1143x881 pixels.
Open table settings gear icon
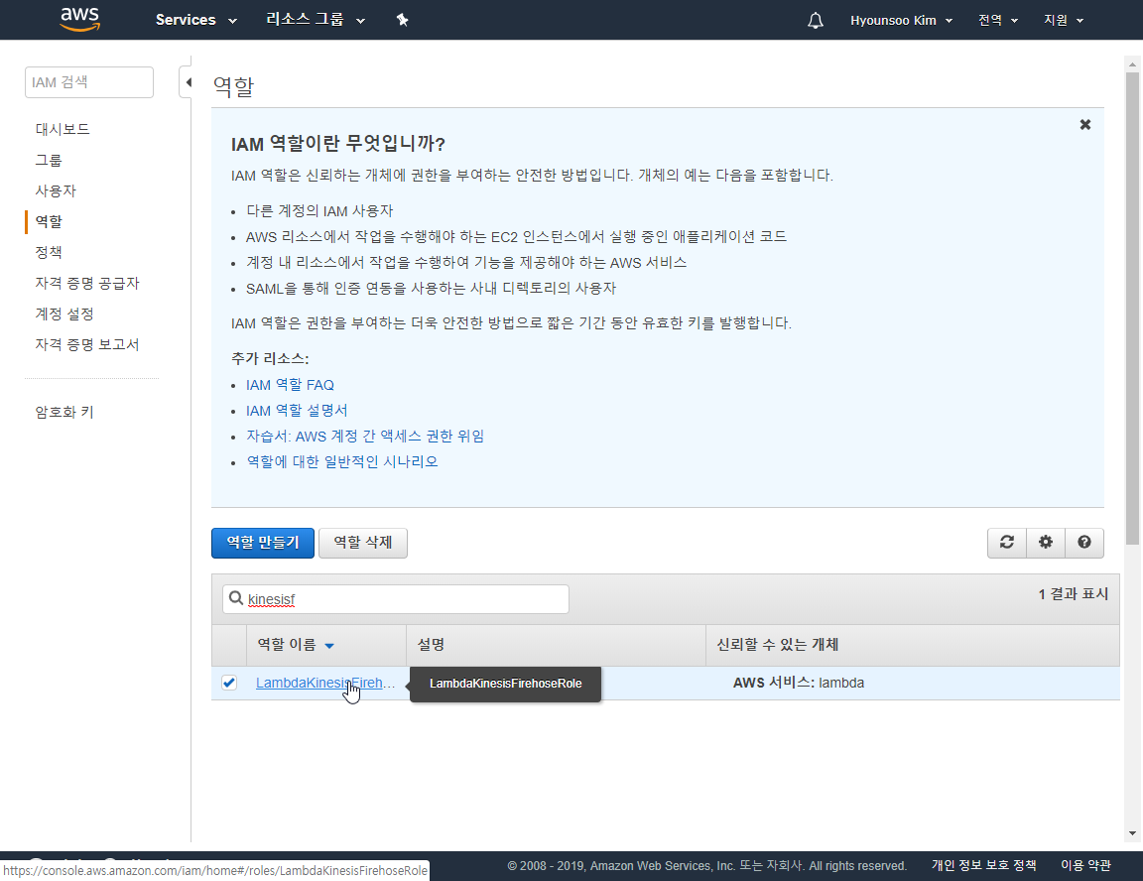coord(1046,542)
